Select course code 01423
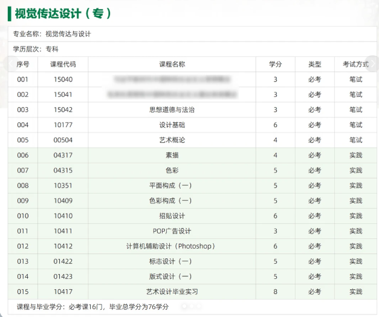The height and width of the screenshot is (317, 379). tap(63, 276)
